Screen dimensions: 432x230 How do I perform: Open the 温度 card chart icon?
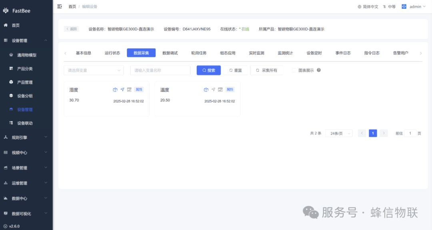[220, 90]
